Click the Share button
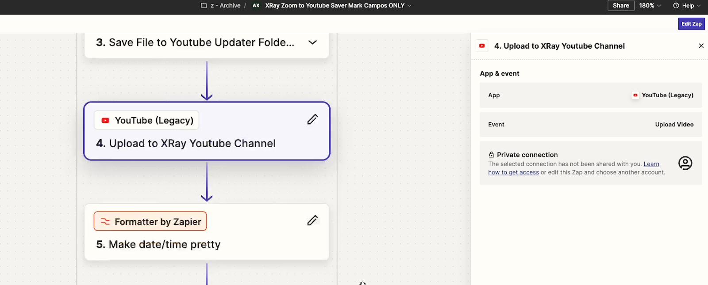Image resolution: width=708 pixels, height=285 pixels. coord(621,5)
